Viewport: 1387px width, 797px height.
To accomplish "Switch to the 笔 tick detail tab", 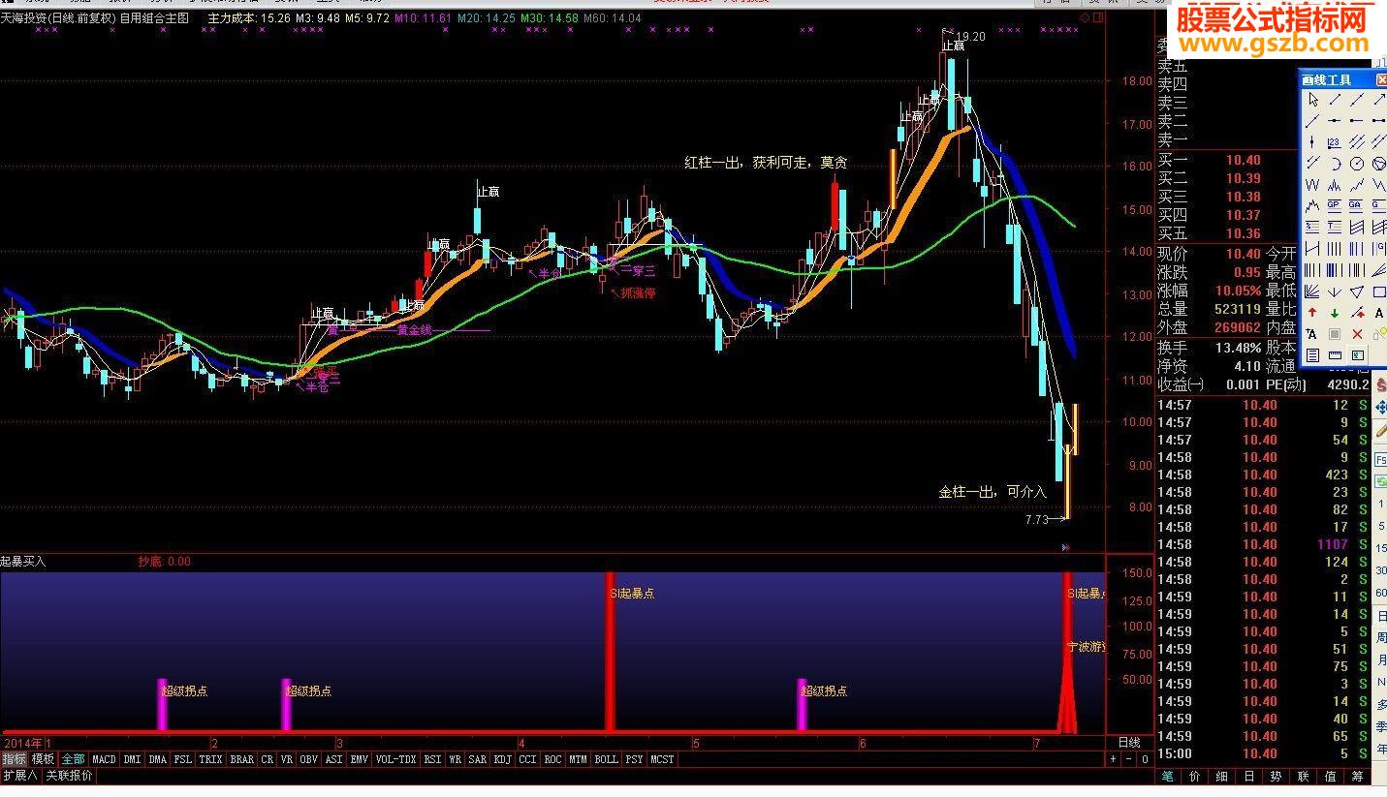I will click(1168, 776).
